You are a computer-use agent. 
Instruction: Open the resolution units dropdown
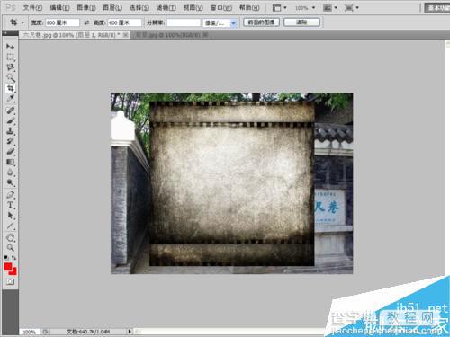pos(220,22)
